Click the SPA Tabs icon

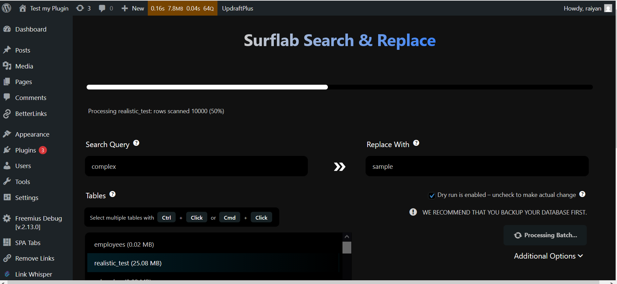pyautogui.click(x=7, y=242)
